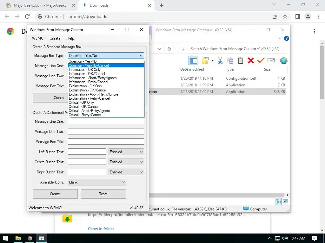
Task: Choose Exclamation - Abort/Retry/Ignore option
Action: tap(106, 94)
